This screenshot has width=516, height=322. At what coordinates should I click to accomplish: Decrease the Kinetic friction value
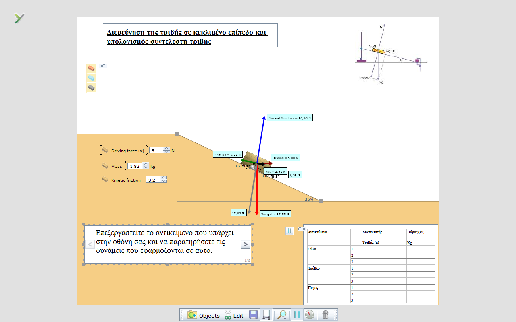tap(163, 181)
